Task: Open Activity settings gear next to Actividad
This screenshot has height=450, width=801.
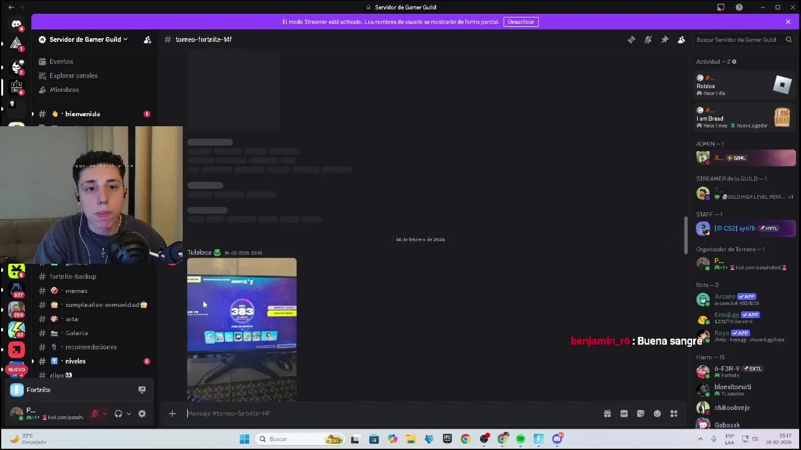Action: tap(734, 62)
